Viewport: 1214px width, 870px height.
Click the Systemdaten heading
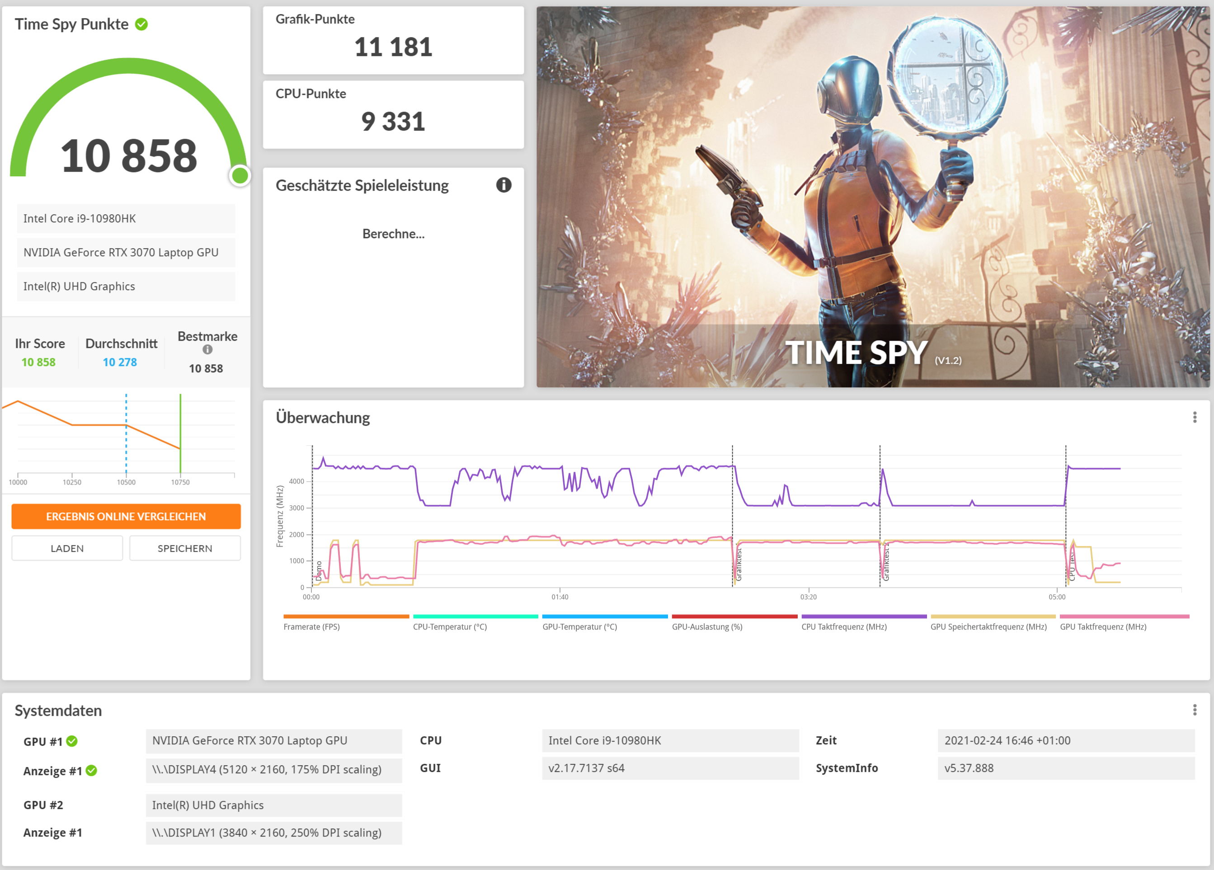click(58, 711)
